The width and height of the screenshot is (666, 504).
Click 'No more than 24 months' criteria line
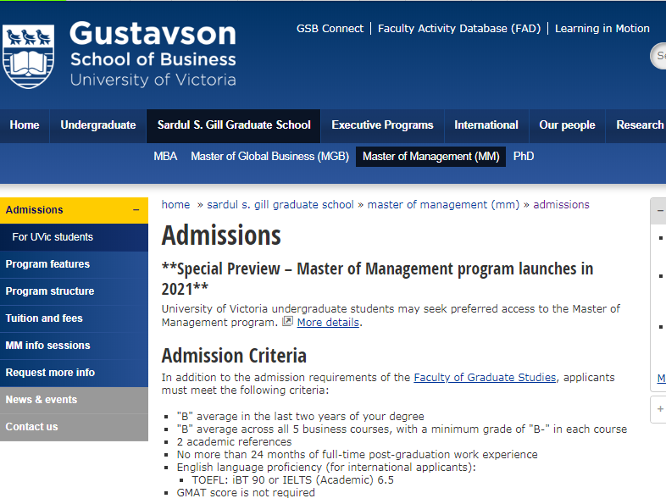click(358, 455)
